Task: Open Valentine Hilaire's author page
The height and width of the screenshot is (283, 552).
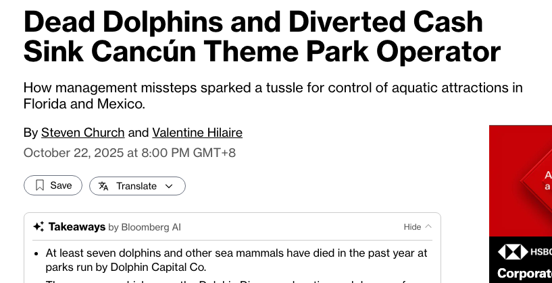Action: (197, 132)
